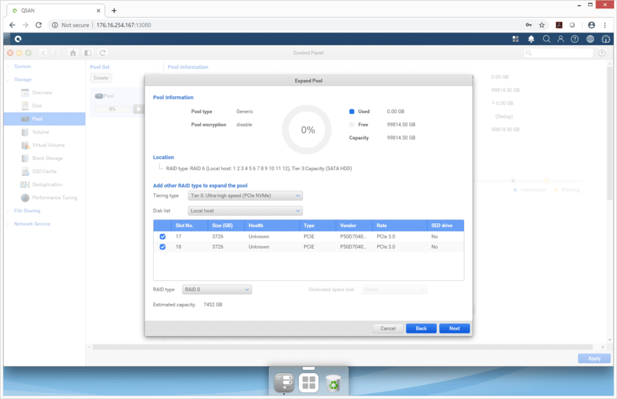Open the four-square apps dock icon

pyautogui.click(x=308, y=383)
